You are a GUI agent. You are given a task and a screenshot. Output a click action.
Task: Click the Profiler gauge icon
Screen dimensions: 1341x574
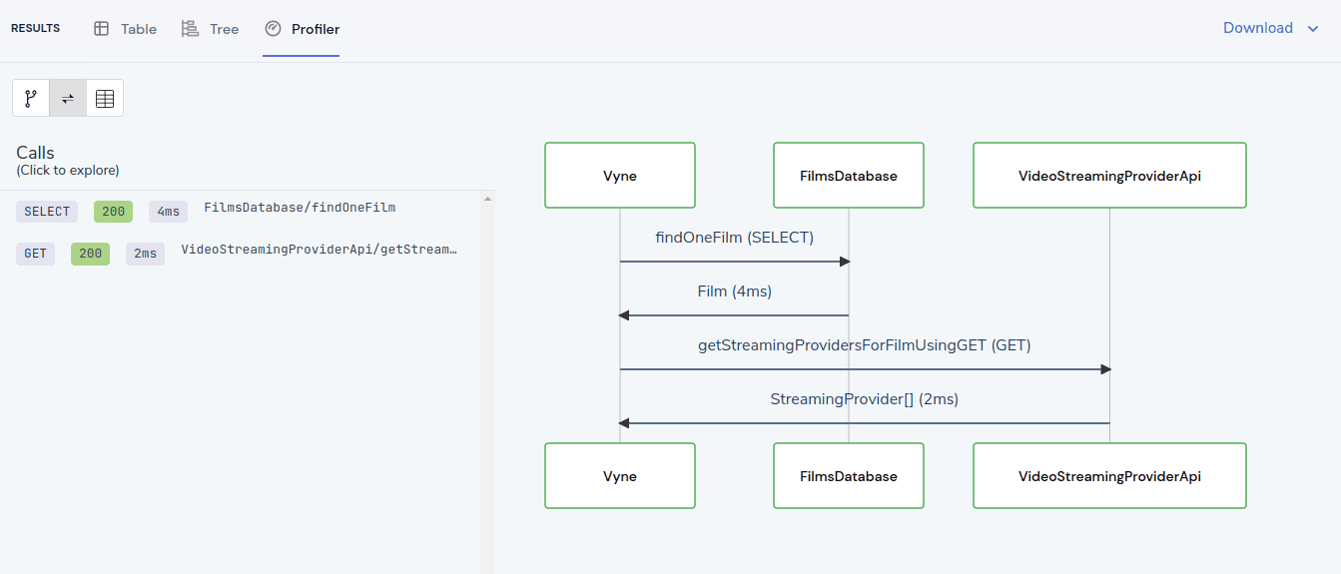click(x=273, y=29)
